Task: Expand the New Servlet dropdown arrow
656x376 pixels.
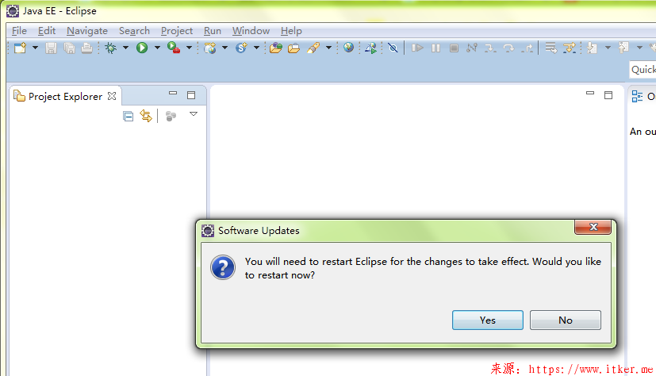Action: tap(256, 48)
